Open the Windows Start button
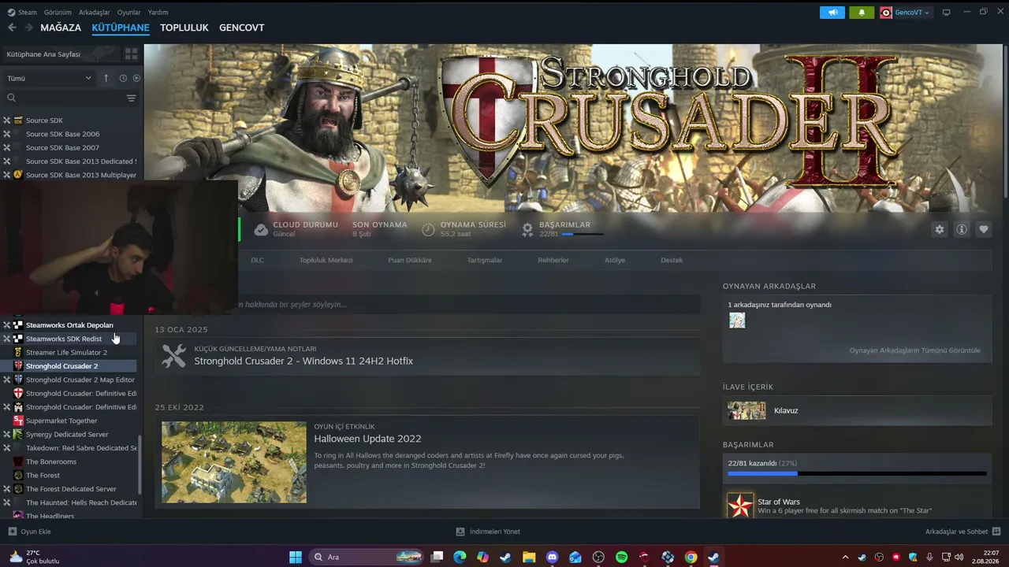This screenshot has height=567, width=1009. 296,557
